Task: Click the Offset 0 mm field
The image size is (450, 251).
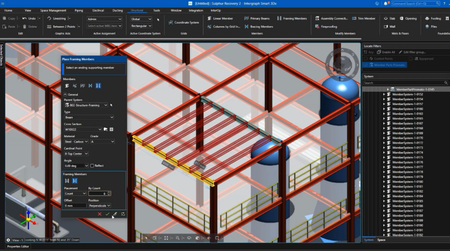Action: tap(75, 205)
